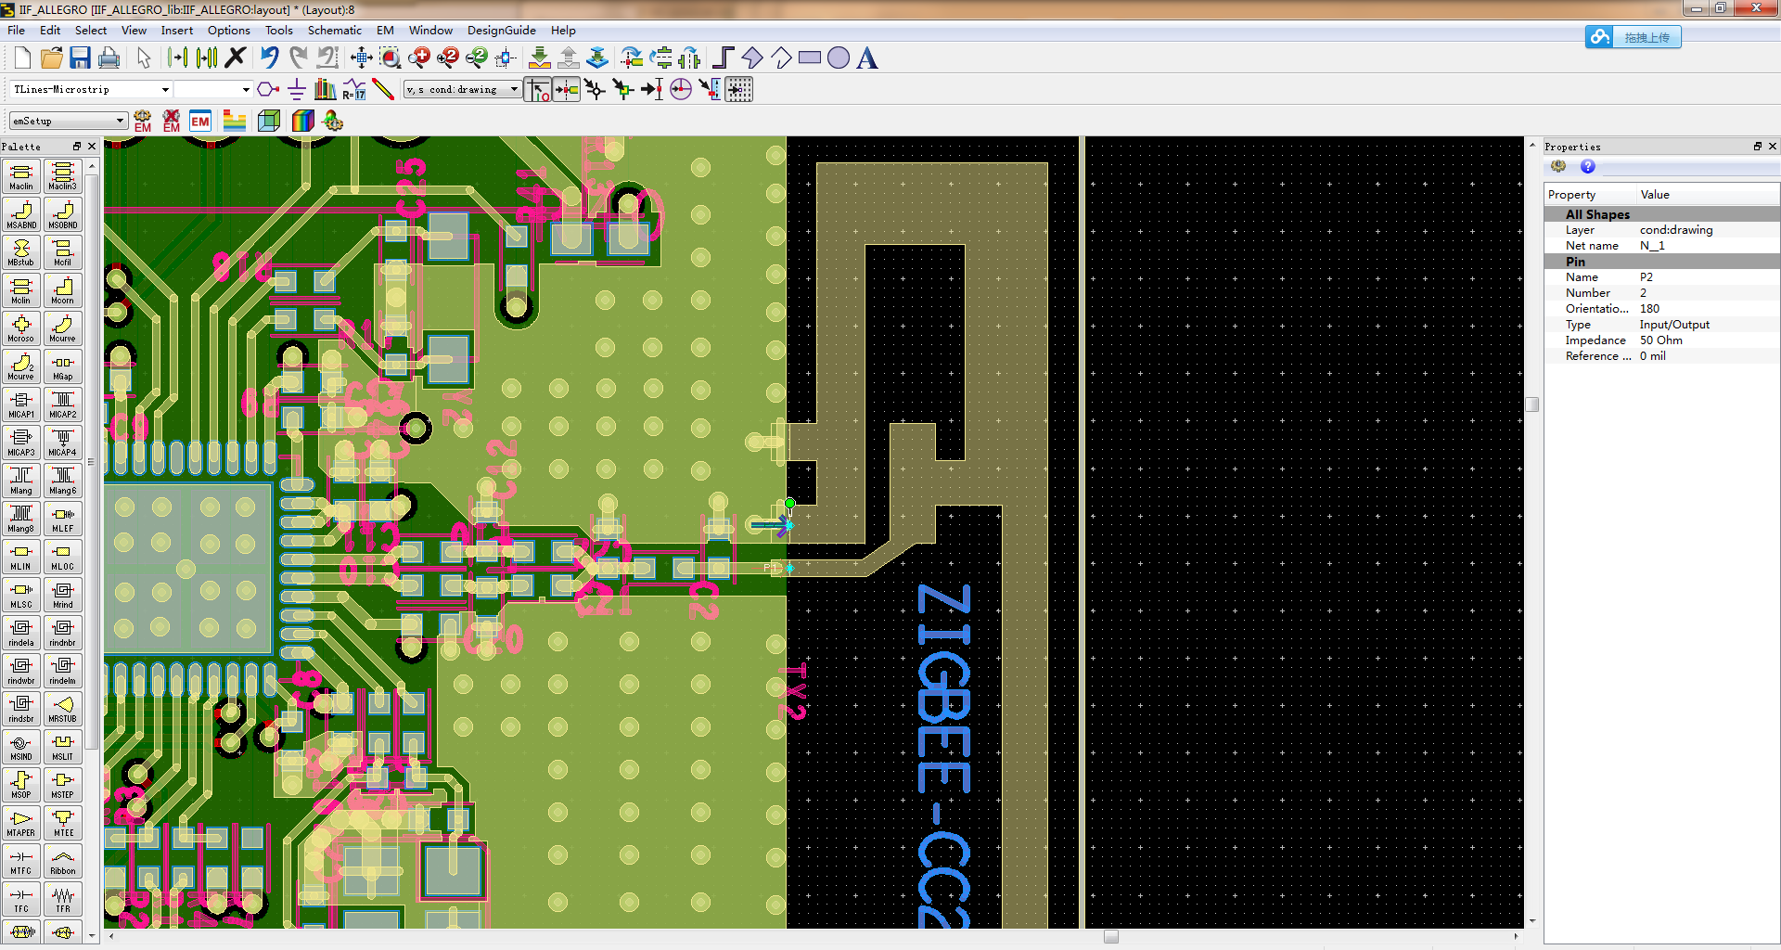1781x950 pixels.
Task: Select the Insert Text tool A
Action: pos(867,58)
